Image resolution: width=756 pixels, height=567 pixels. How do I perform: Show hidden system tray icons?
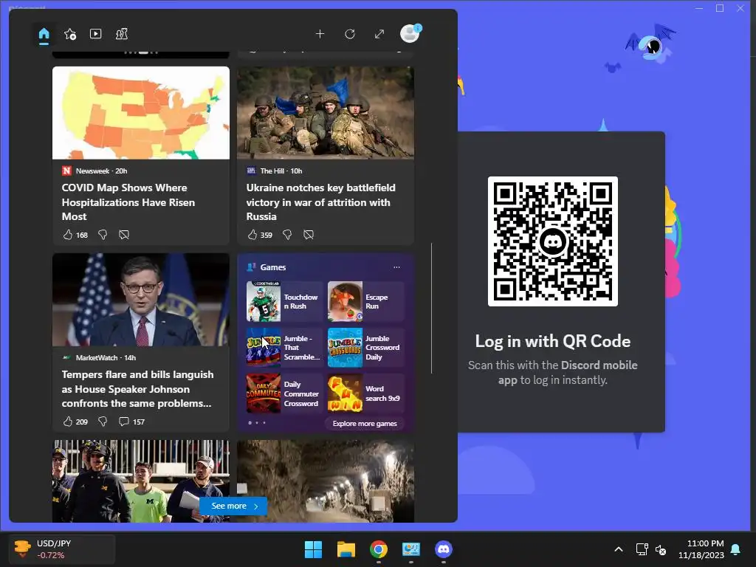(619, 549)
